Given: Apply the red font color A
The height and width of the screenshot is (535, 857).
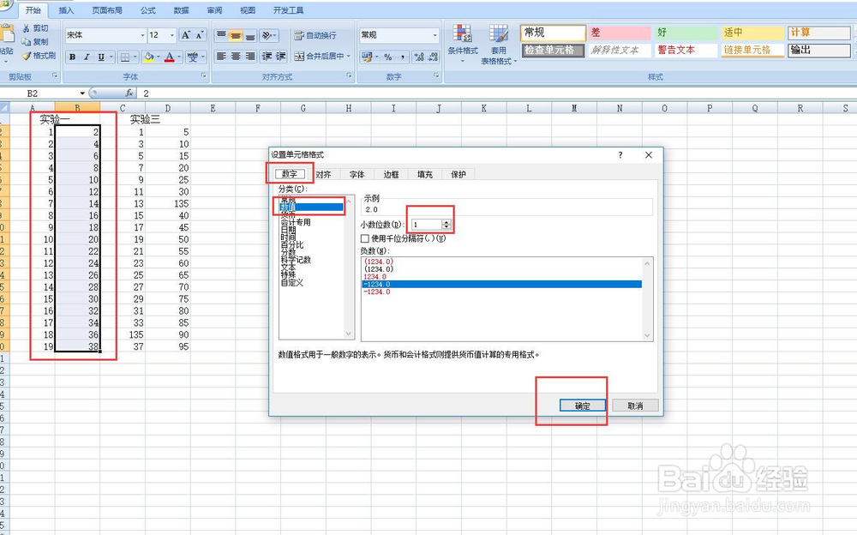Looking at the screenshot, I should click(170, 57).
